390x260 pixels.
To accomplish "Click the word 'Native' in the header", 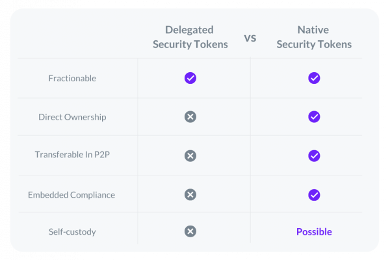I will (x=313, y=30).
